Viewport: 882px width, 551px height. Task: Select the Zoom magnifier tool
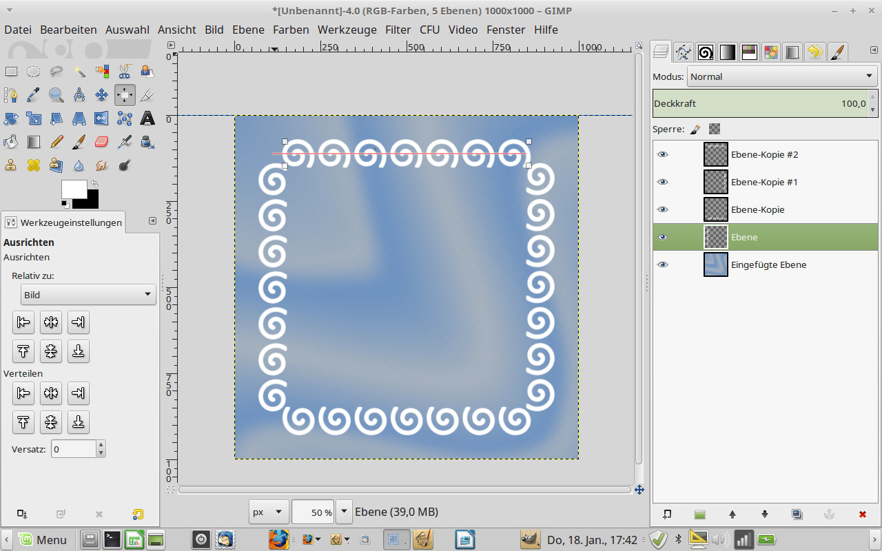point(57,95)
